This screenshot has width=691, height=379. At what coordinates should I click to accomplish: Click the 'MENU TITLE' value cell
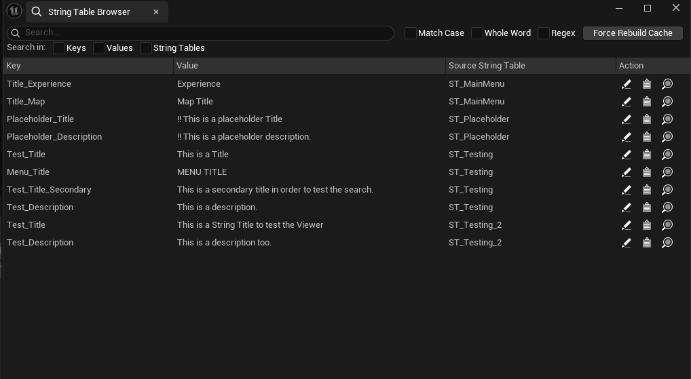pyautogui.click(x=202, y=172)
